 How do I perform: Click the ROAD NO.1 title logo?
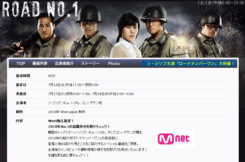click(40, 9)
